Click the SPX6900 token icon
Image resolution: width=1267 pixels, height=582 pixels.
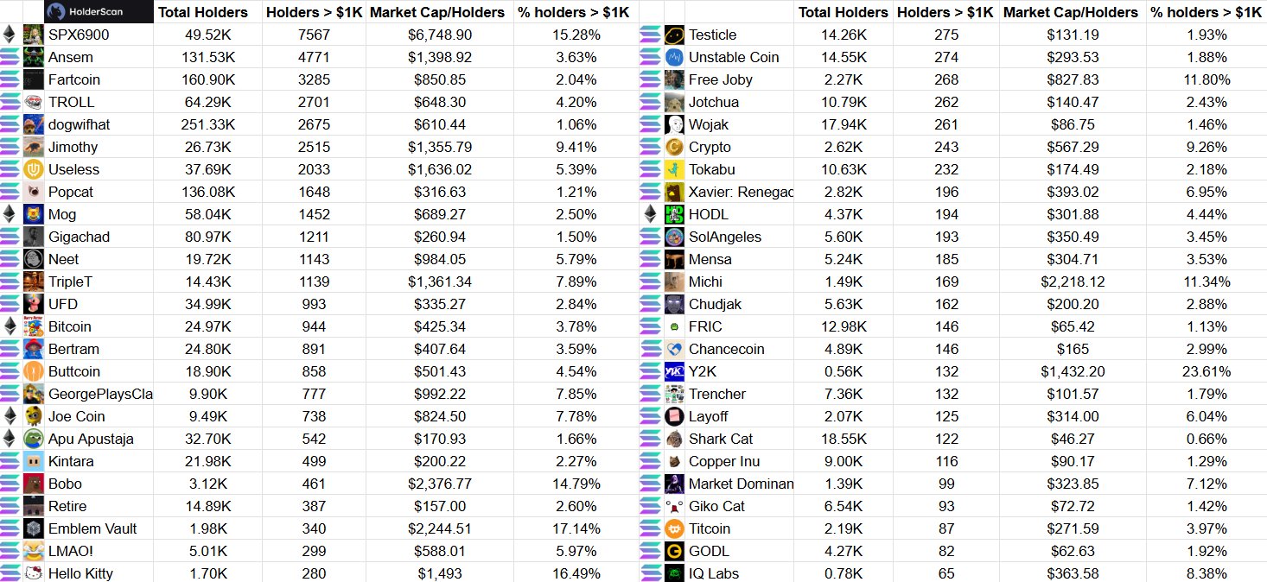pos(34,35)
